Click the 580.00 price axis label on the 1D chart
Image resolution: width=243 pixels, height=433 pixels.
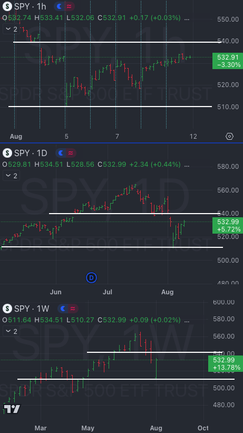pyautogui.click(x=228, y=167)
